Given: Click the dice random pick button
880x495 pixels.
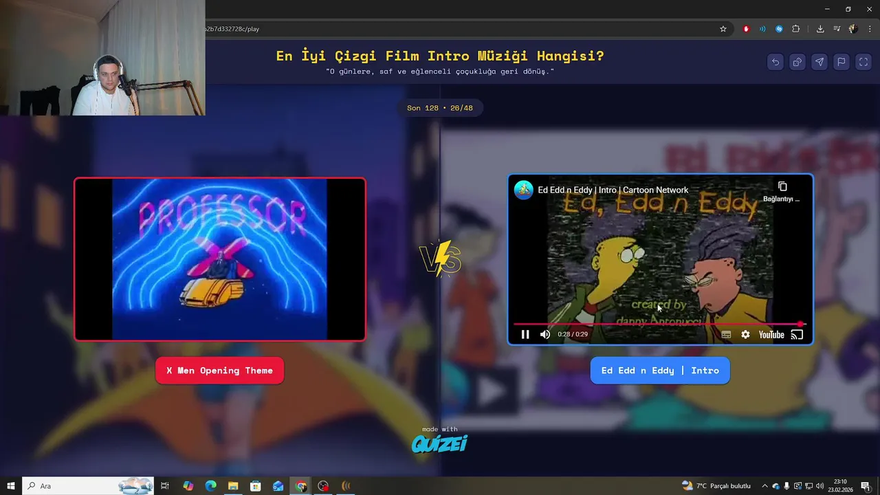Looking at the screenshot, I should pos(797,62).
